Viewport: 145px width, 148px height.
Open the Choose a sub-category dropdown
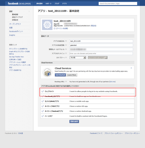pyautogui.click(x=98, y=58)
